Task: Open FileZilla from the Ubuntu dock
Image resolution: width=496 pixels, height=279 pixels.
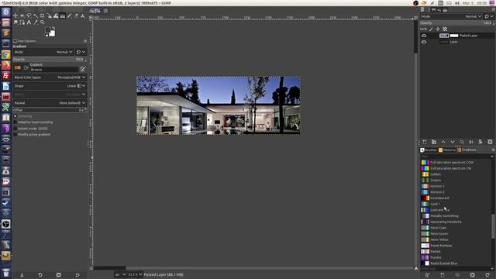Action: pyautogui.click(x=5, y=76)
